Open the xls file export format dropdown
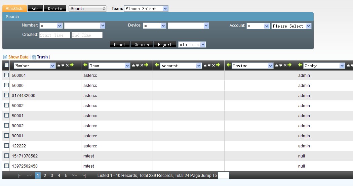 [192, 44]
